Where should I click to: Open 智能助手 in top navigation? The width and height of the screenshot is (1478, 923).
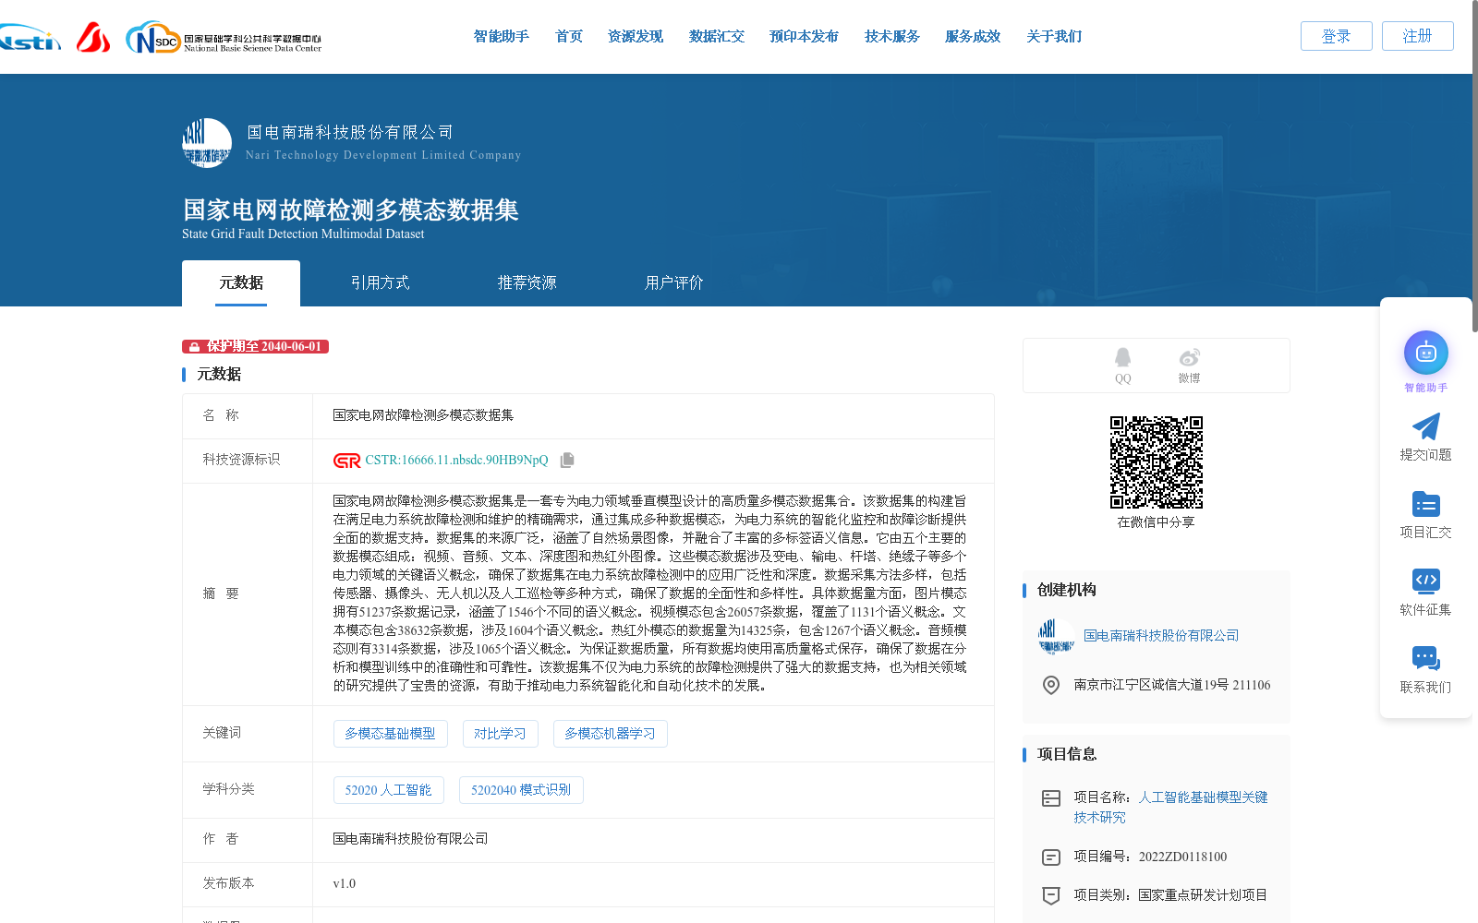(x=502, y=37)
